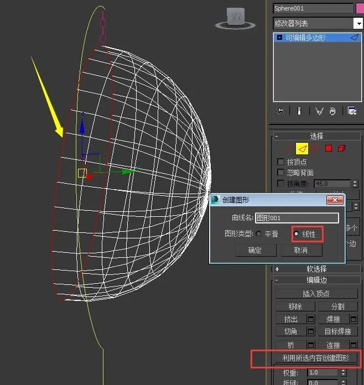
Task: Click the 3ds Max logo in 创建图形 dialog
Action: (215, 200)
